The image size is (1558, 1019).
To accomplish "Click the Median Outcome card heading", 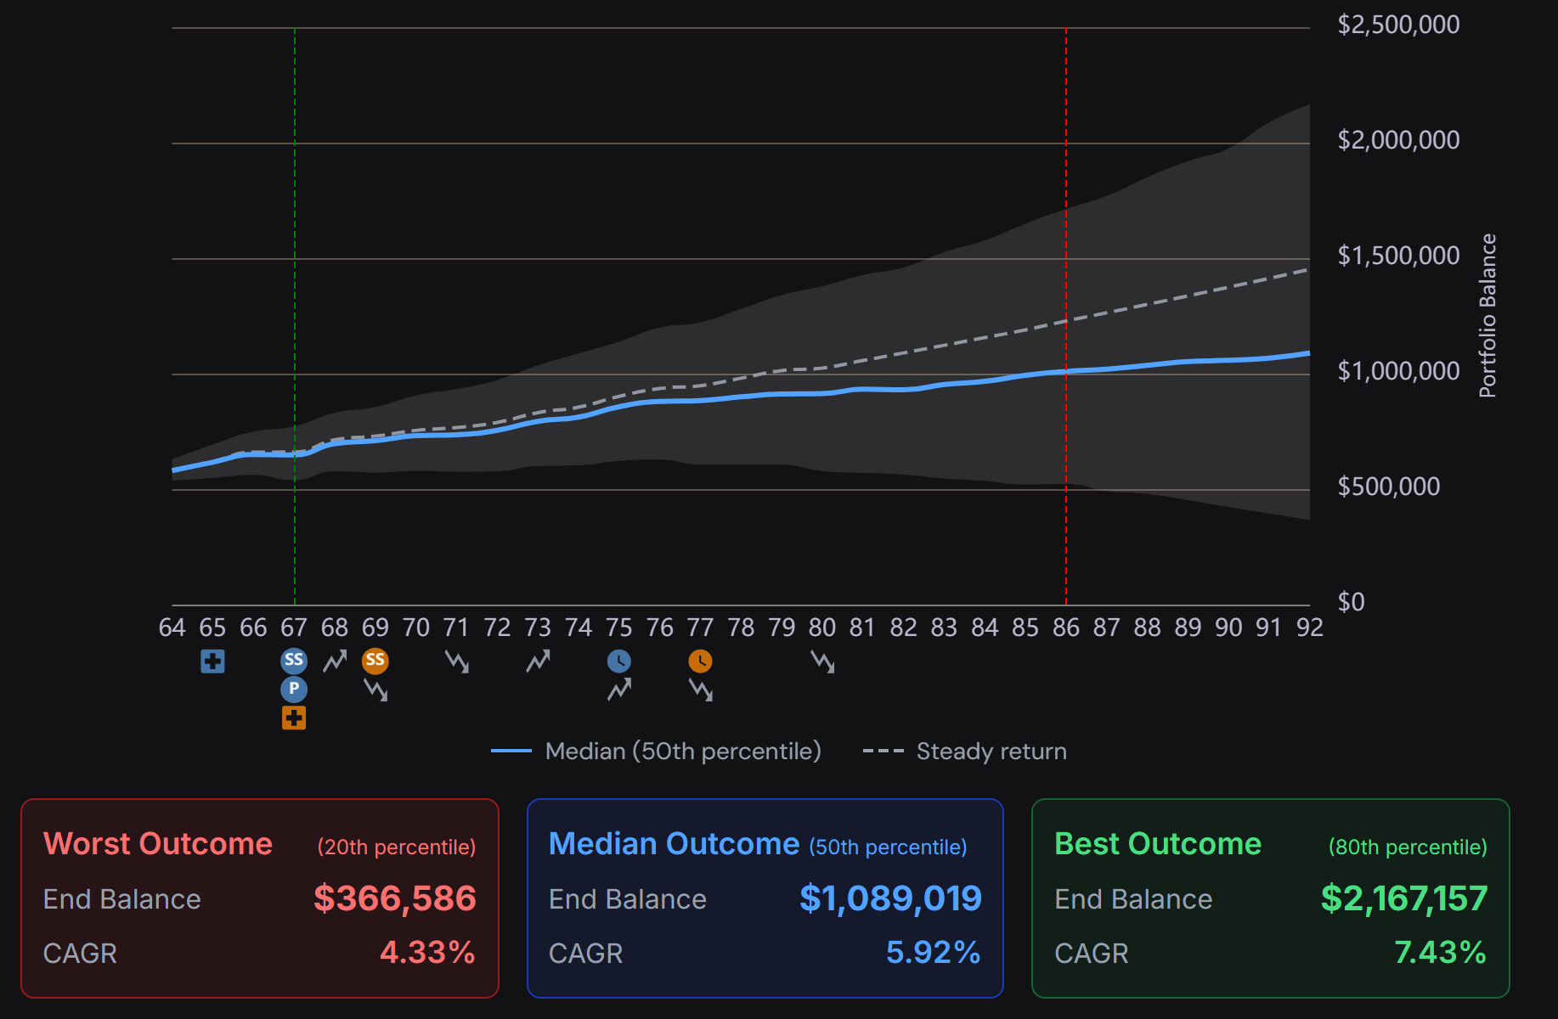I will coord(675,844).
